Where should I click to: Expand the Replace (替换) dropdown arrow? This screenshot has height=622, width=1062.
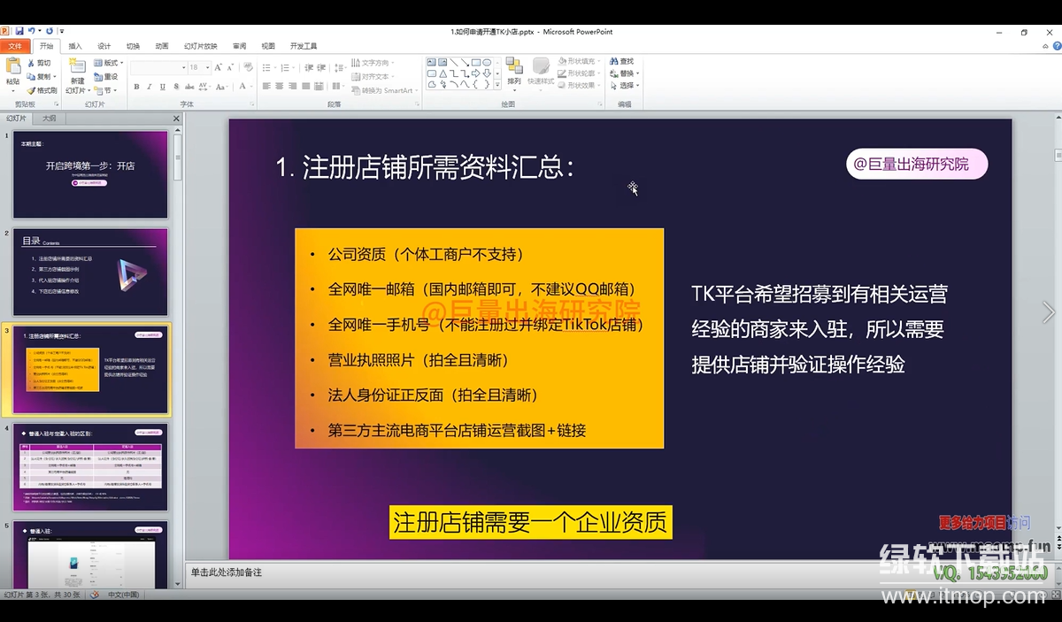pos(637,74)
